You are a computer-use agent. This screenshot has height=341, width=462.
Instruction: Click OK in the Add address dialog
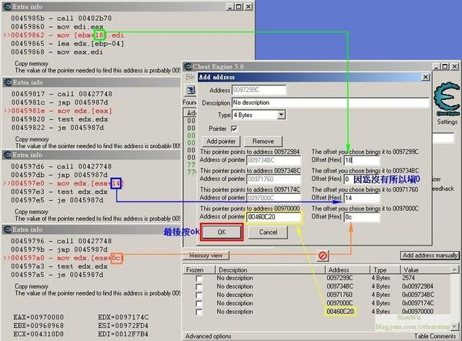point(222,232)
